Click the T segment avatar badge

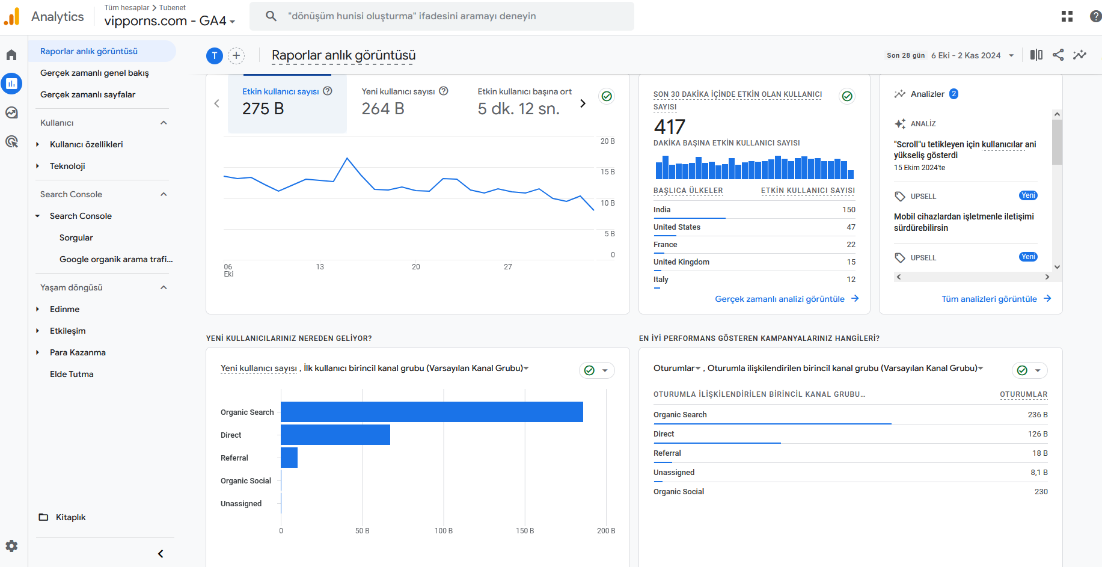[215, 56]
